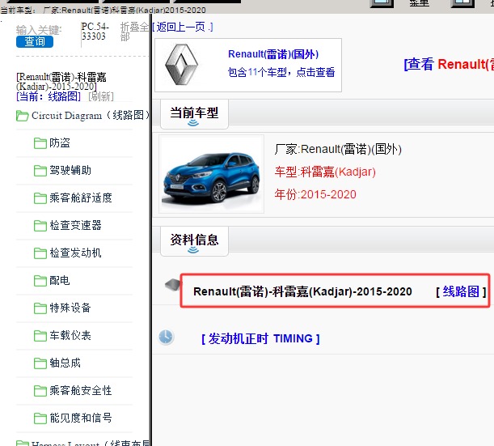This screenshot has width=494, height=446.
Task: Click 当前：线路图 sidebar link
Action: pyautogui.click(x=49, y=96)
